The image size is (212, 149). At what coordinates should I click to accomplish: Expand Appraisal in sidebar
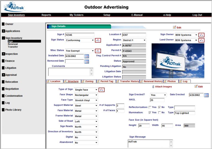3,75
